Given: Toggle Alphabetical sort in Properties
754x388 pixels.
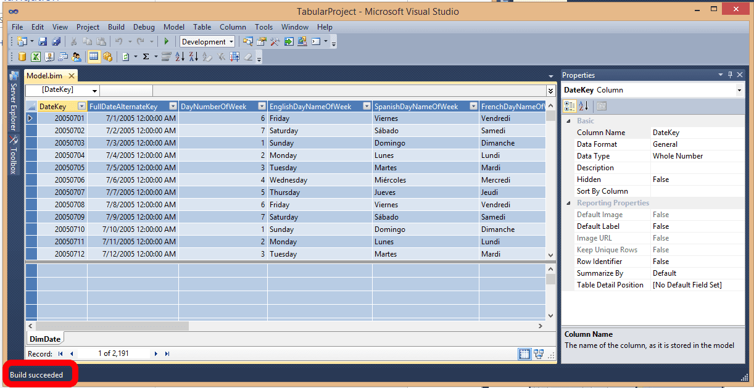Looking at the screenshot, I should 583,106.
